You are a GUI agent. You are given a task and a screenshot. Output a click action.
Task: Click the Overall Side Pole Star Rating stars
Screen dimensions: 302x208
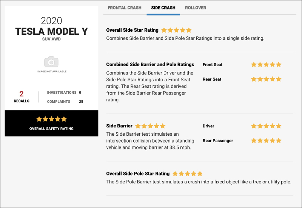click(x=188, y=174)
